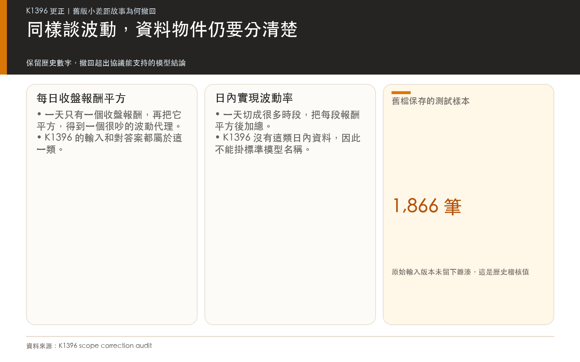Select the label '舊檔保存的測試樣本'
Image resolution: width=580 pixels, height=362 pixels.
pos(431,101)
